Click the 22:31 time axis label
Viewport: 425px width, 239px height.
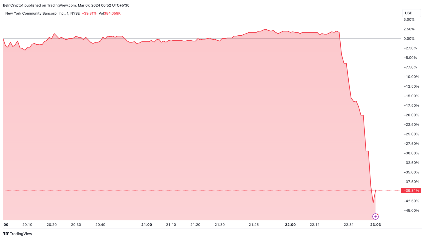pos(349,225)
